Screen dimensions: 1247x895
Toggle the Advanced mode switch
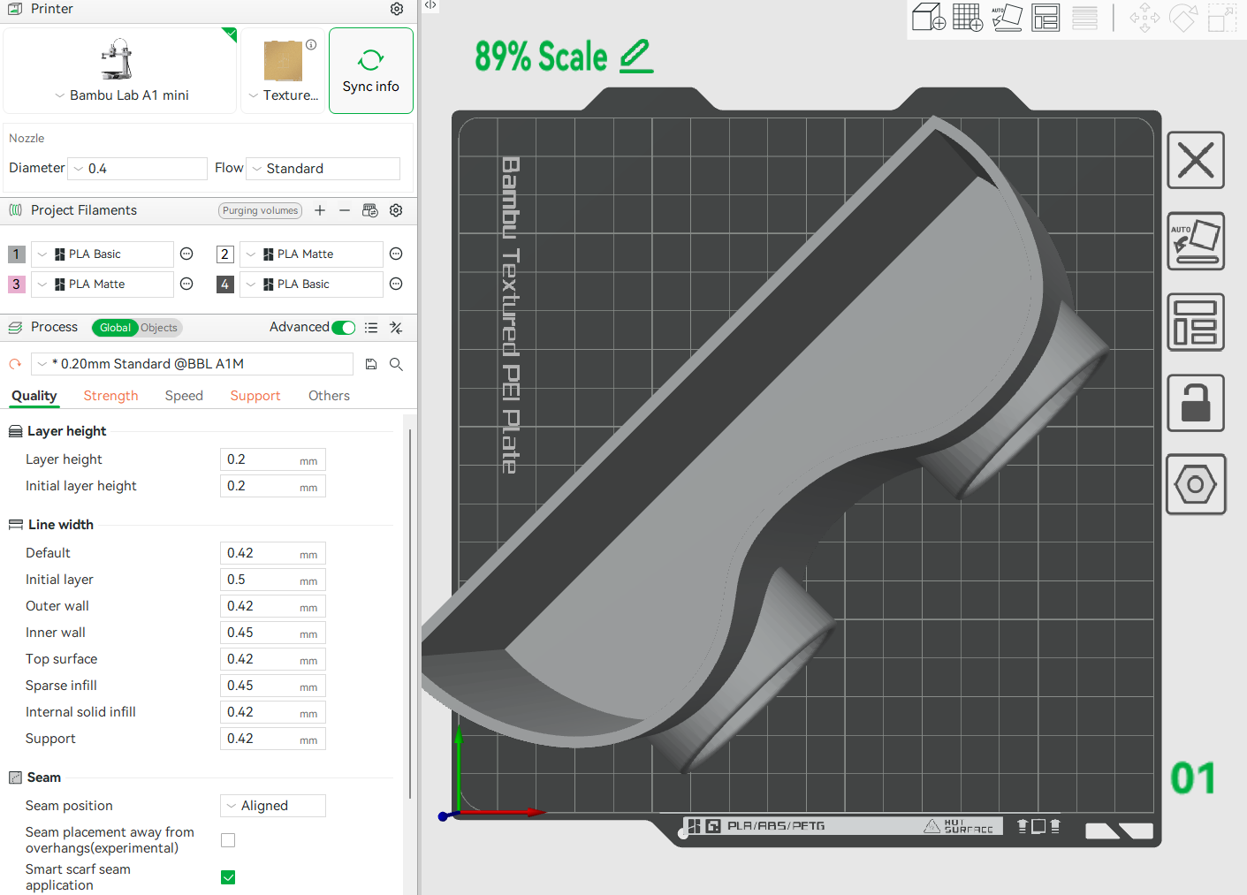point(344,328)
